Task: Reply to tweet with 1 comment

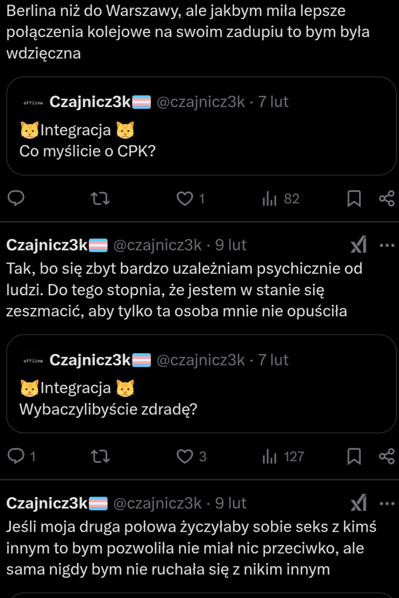Action: [16, 457]
